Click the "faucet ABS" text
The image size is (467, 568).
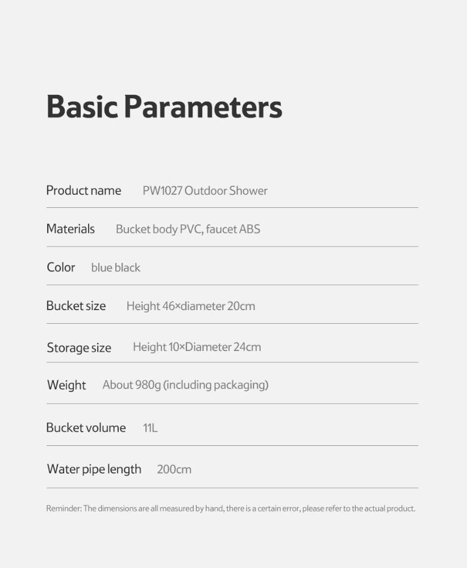click(233, 229)
